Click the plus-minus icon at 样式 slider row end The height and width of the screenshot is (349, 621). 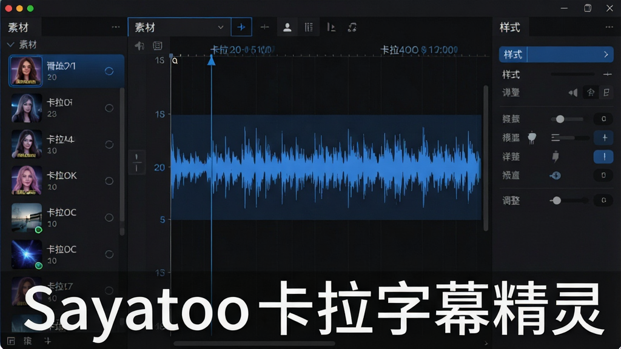click(607, 74)
